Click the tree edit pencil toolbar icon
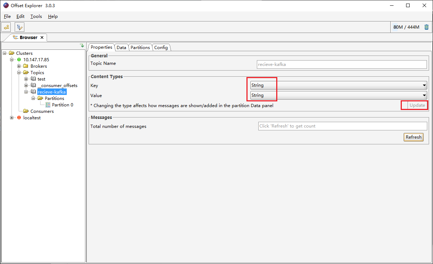This screenshot has width=433, height=264. [19, 27]
